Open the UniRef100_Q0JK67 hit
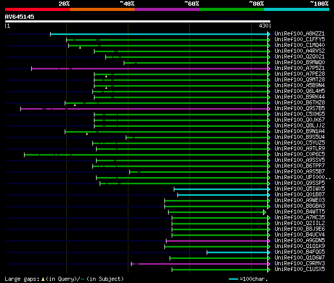Viewport: 334px width, 283px height. (300, 120)
